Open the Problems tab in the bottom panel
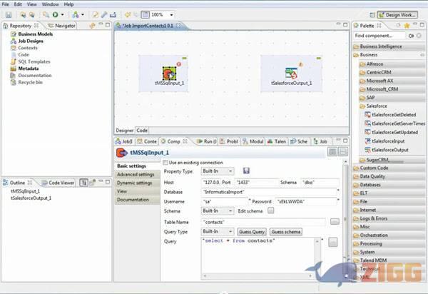Screen dimensions: 428x294 (230, 141)
